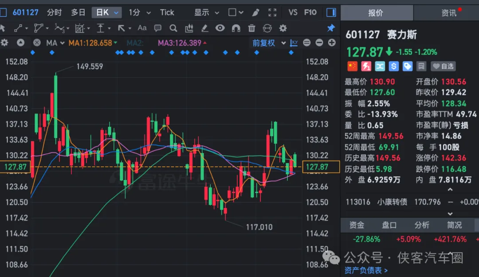Open the paintbrush drawing mode

tap(256, 12)
